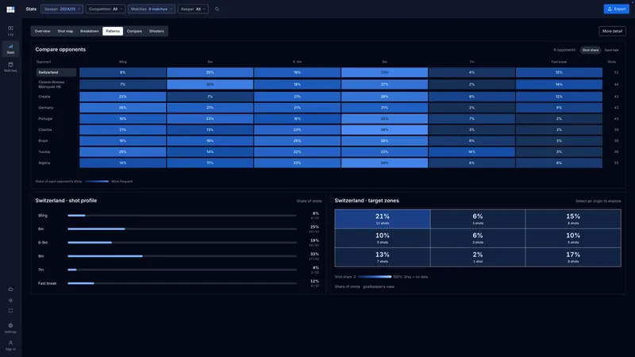Screen dimensions: 635x357
Task: Select the 10% middle-left target zone
Action: (x=383, y=238)
